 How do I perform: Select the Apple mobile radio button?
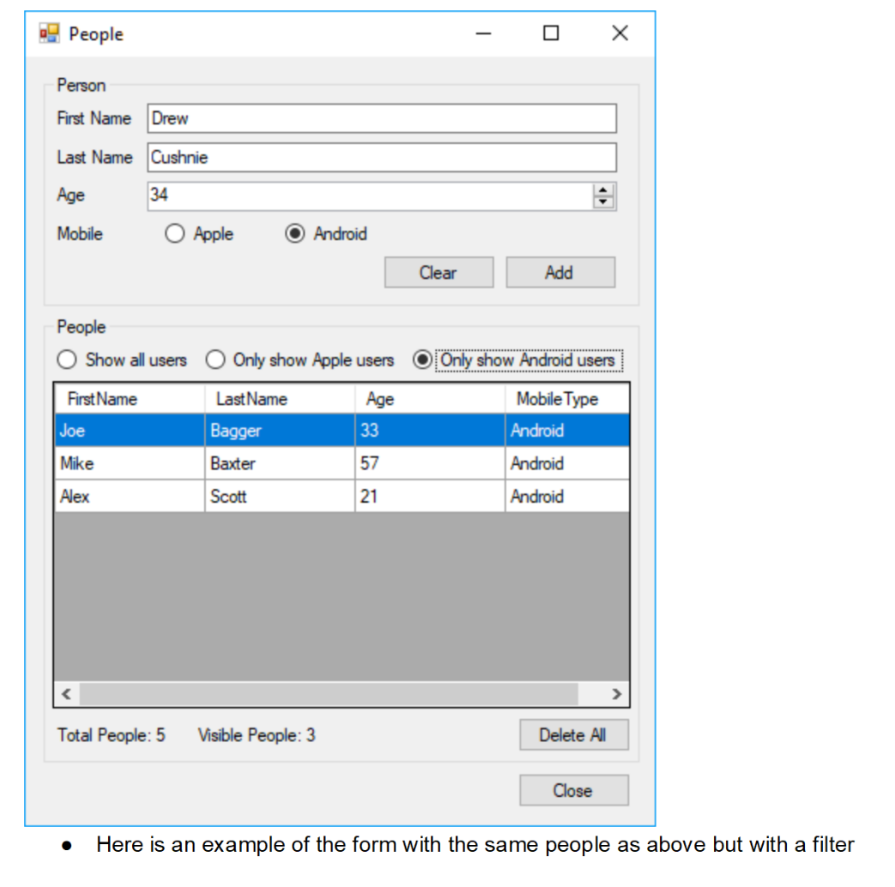(x=174, y=233)
